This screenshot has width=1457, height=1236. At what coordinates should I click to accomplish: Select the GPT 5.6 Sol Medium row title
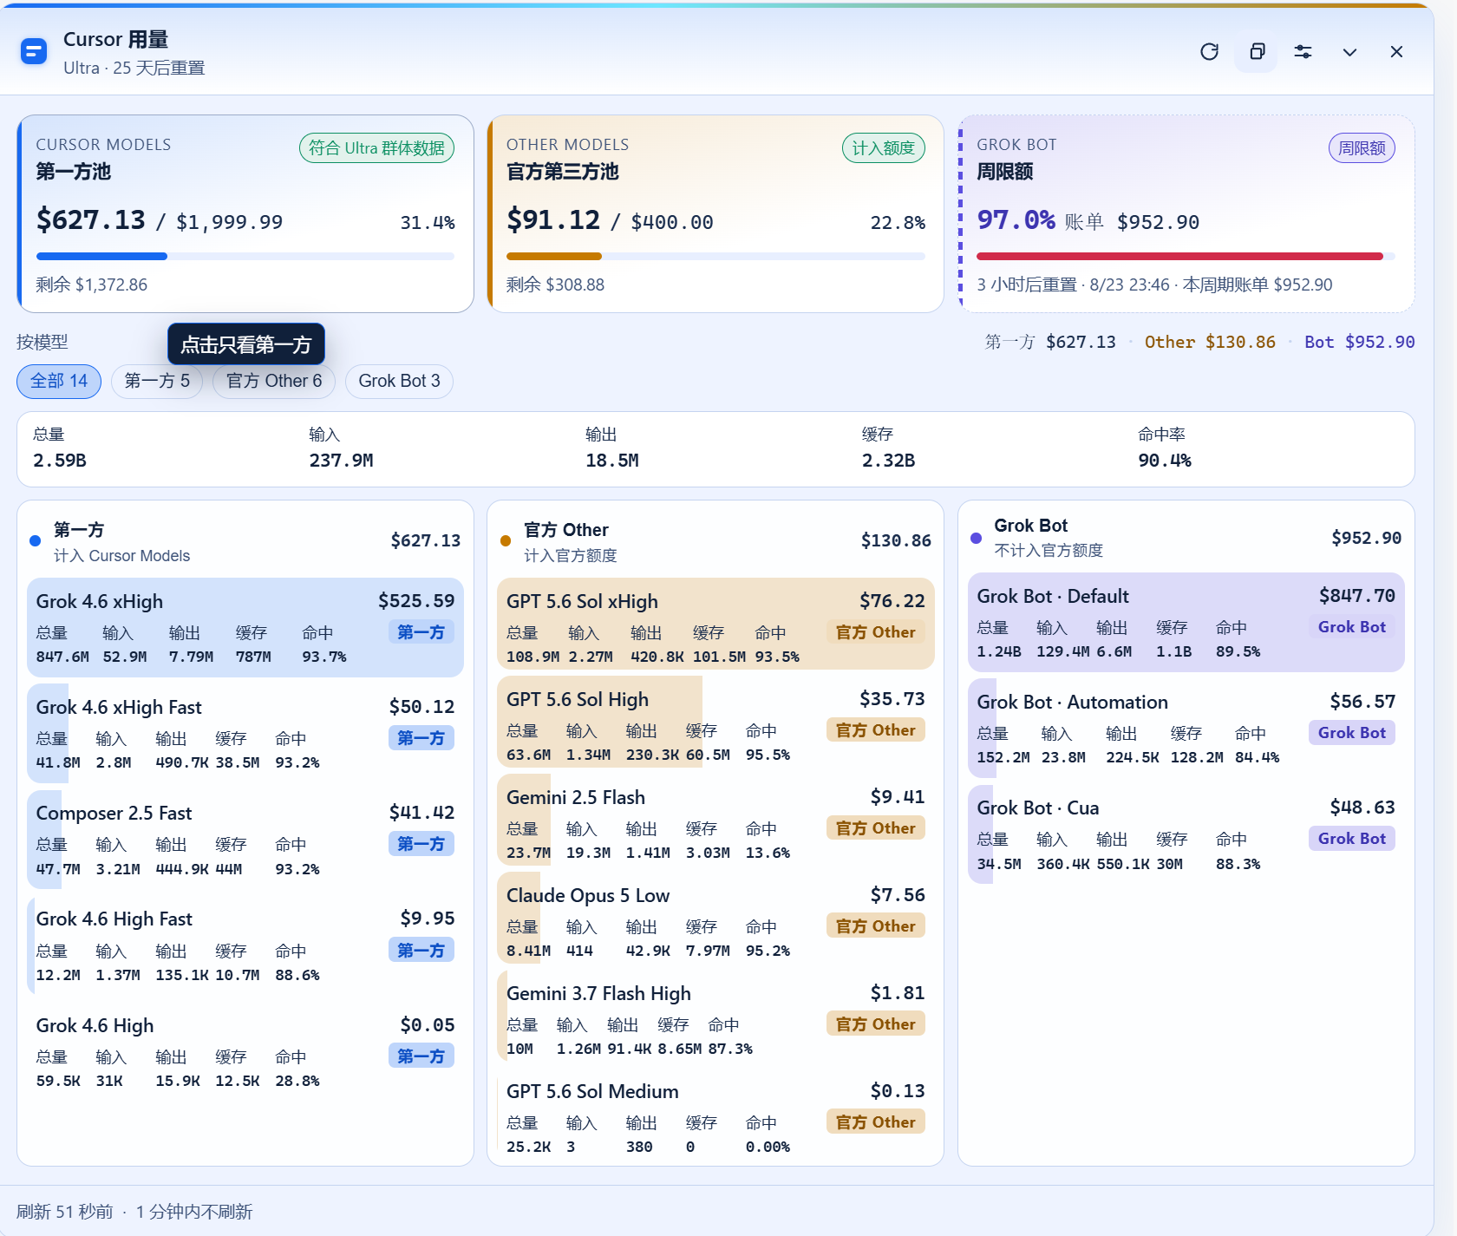592,1091
